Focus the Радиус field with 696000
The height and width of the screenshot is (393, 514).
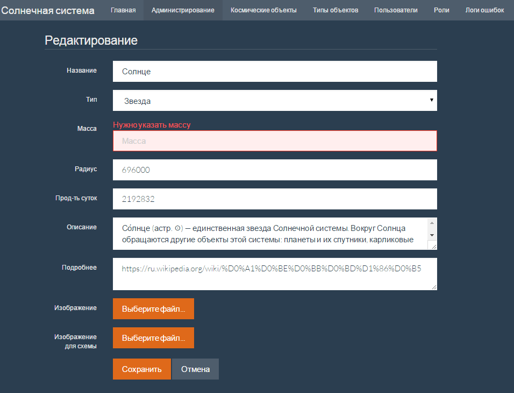275,170
